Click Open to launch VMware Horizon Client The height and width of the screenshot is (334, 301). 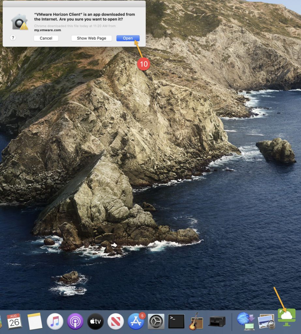pos(128,38)
